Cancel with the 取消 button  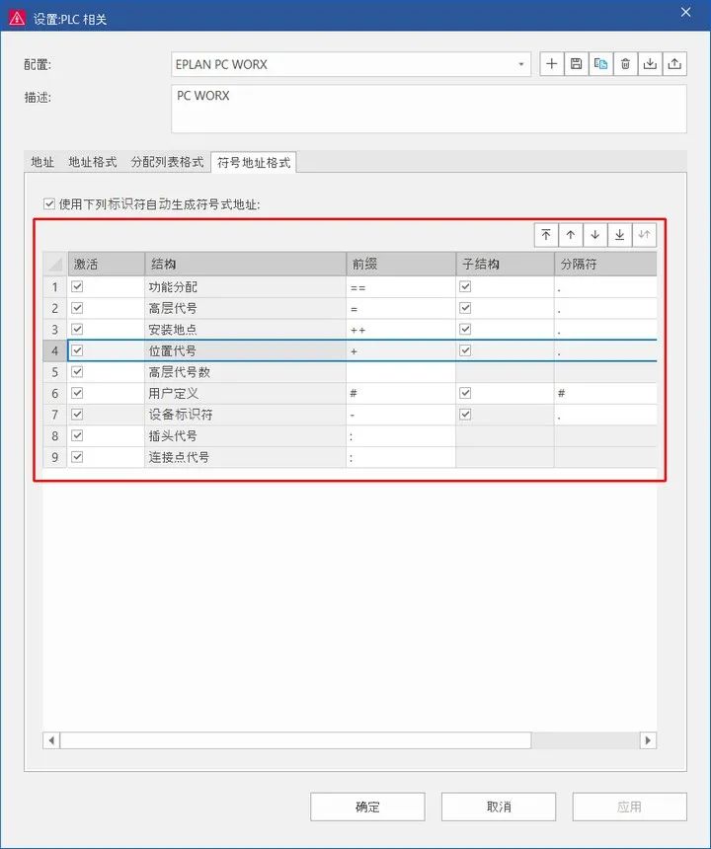coord(499,807)
